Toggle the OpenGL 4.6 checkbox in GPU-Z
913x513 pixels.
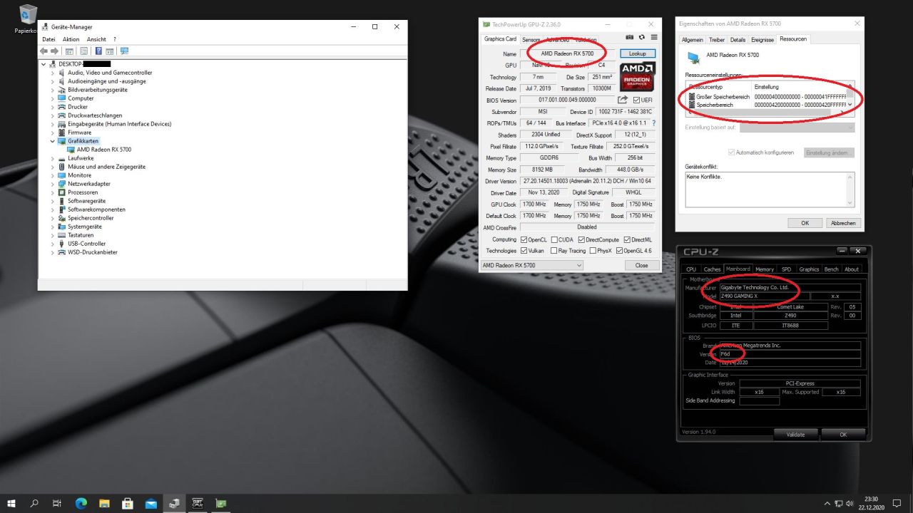pos(619,251)
